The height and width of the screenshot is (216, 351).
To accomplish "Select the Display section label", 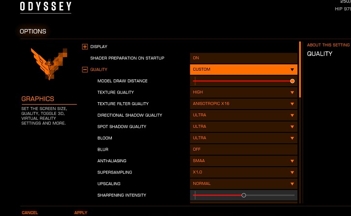I will (99, 46).
